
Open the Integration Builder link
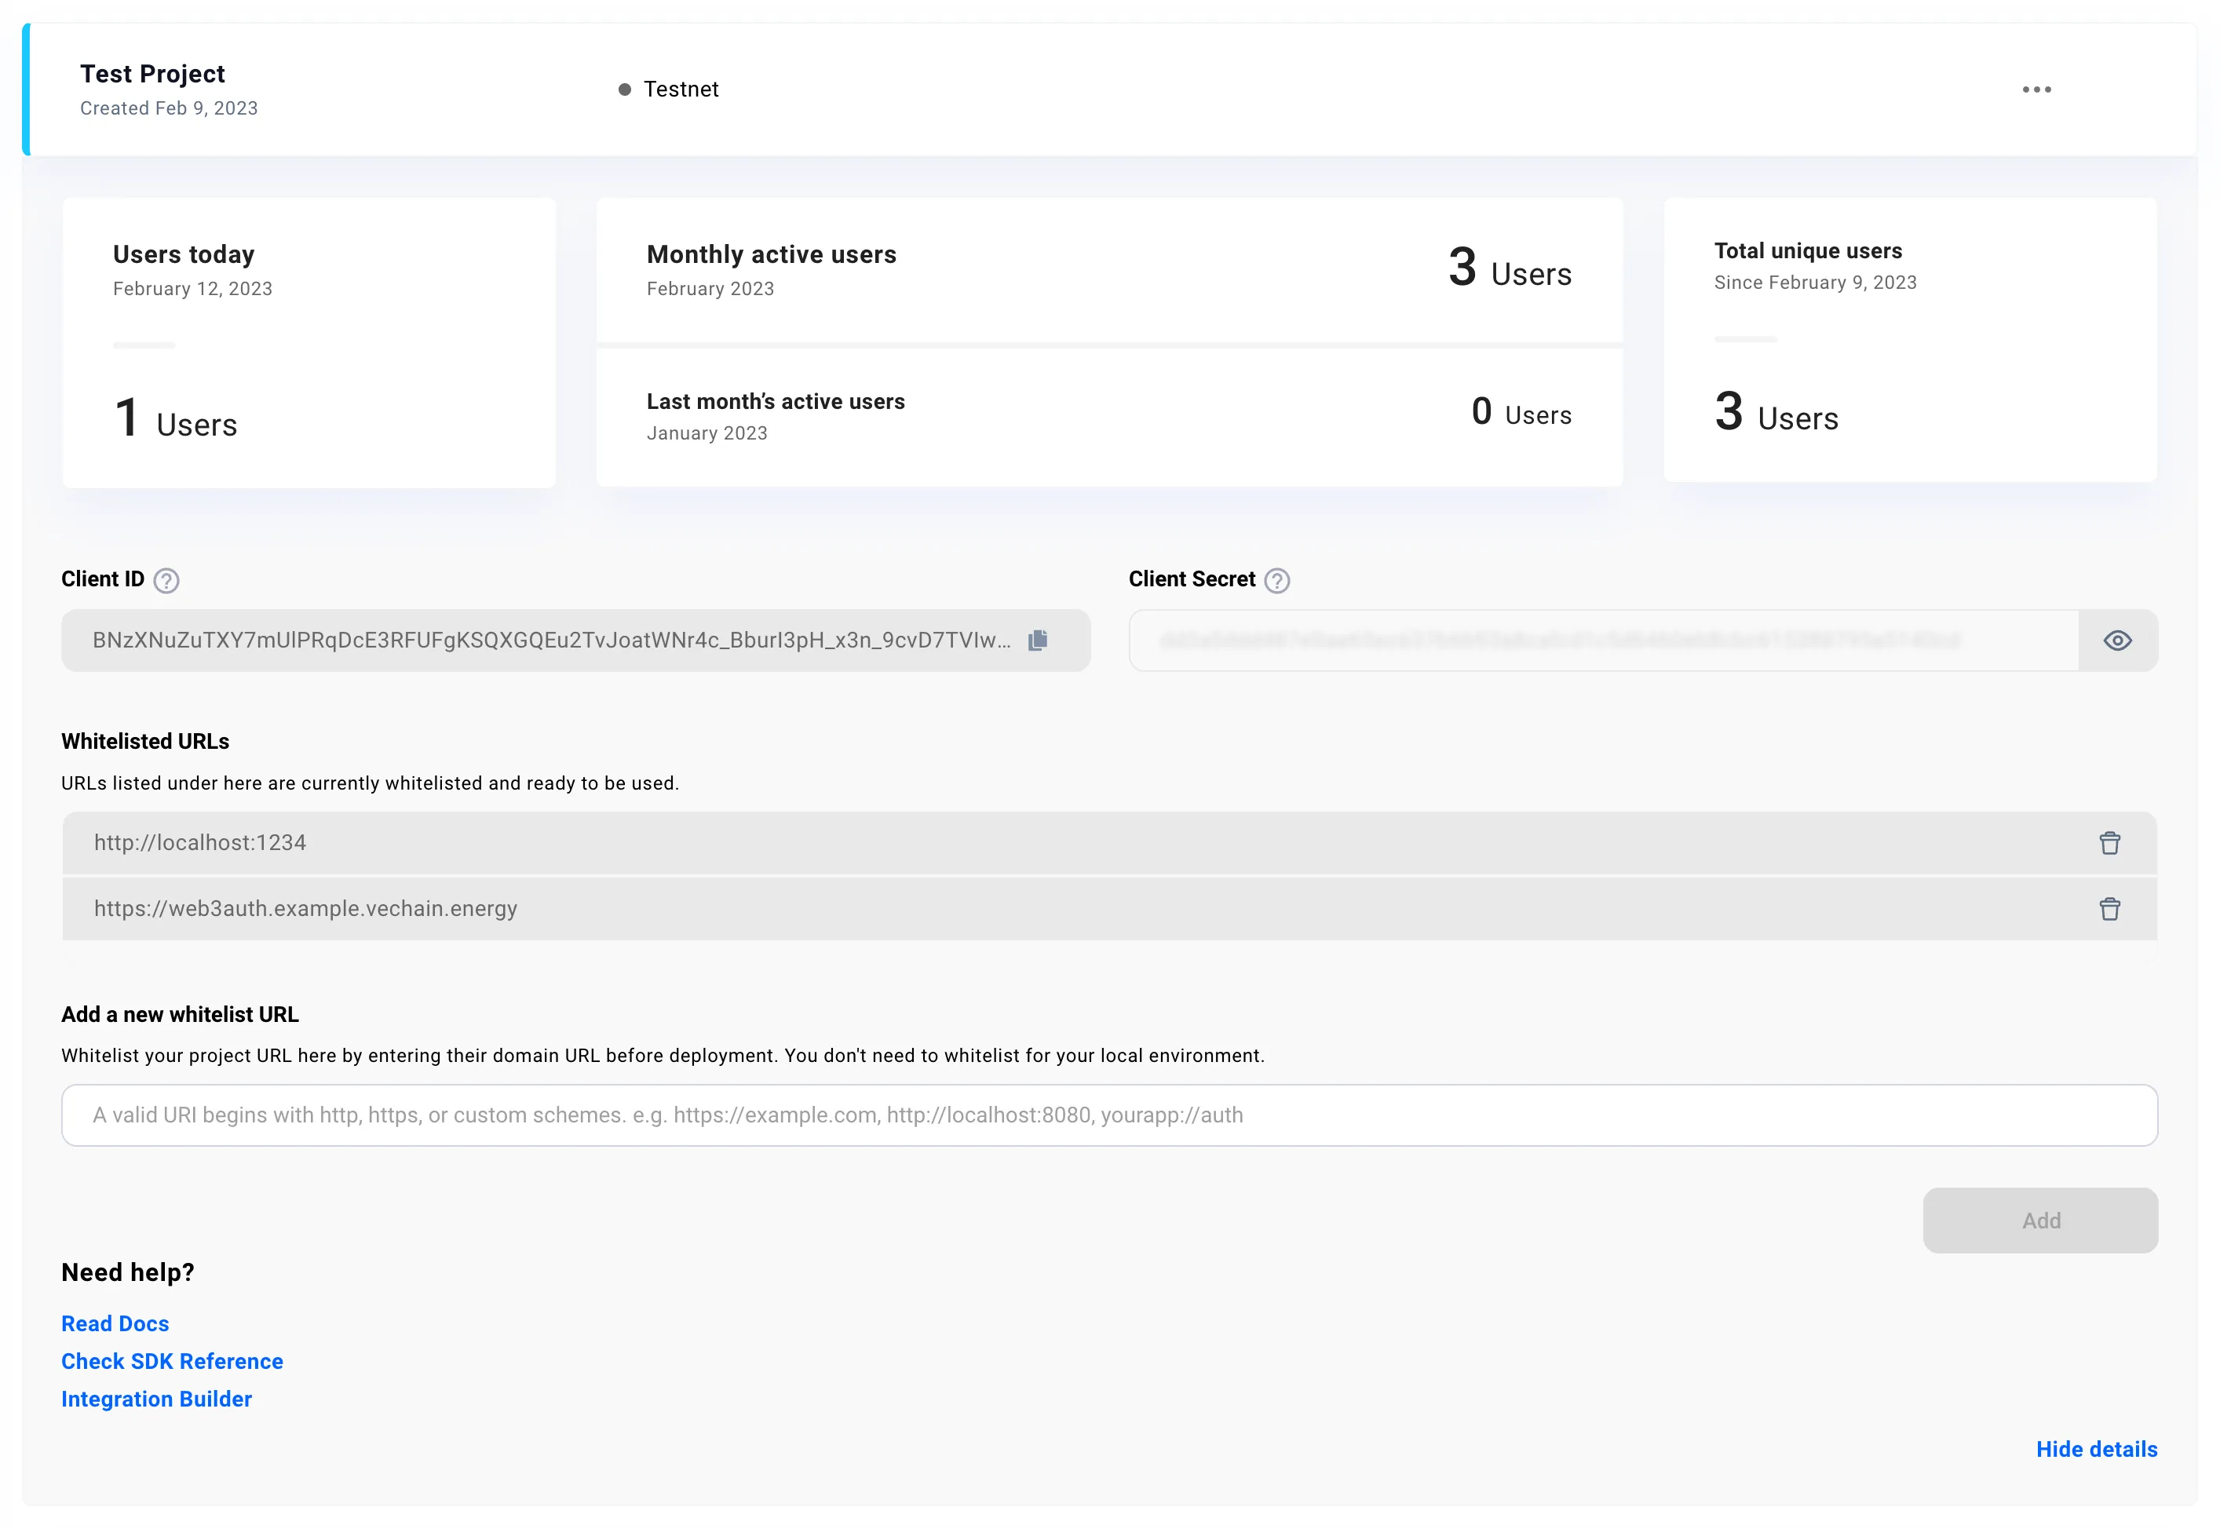click(x=156, y=1399)
